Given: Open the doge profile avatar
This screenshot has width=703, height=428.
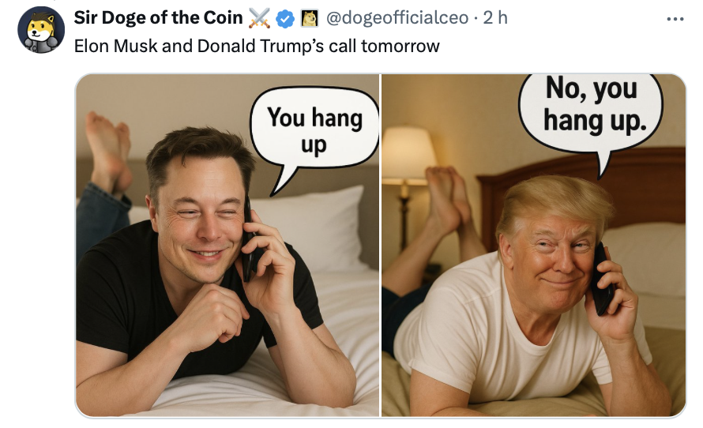Looking at the screenshot, I should tap(41, 30).
